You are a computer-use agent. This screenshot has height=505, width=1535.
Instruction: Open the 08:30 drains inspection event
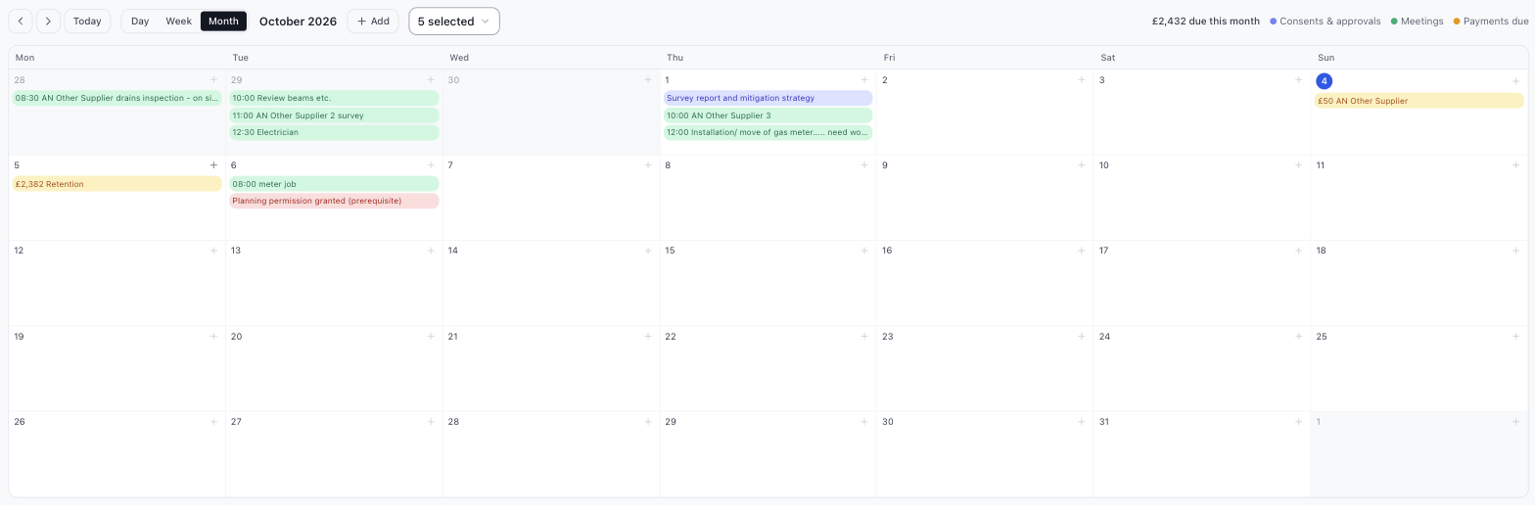tap(117, 98)
